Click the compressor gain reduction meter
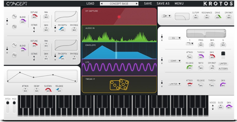This screenshot has width=237, height=122. [223, 55]
